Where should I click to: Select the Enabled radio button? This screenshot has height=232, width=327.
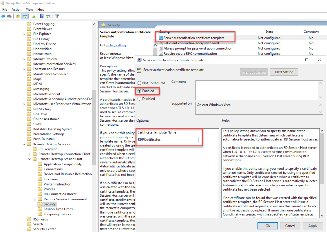point(139,91)
